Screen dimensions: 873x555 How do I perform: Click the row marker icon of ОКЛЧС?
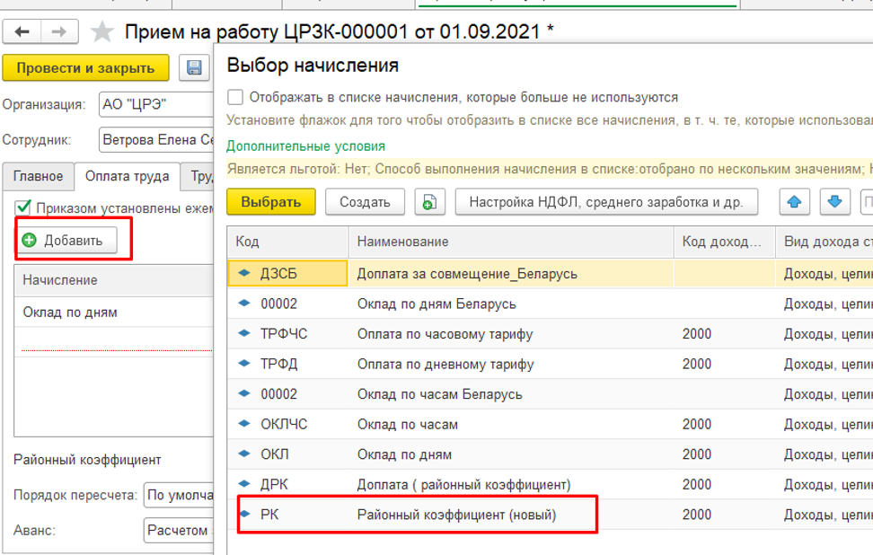244,424
